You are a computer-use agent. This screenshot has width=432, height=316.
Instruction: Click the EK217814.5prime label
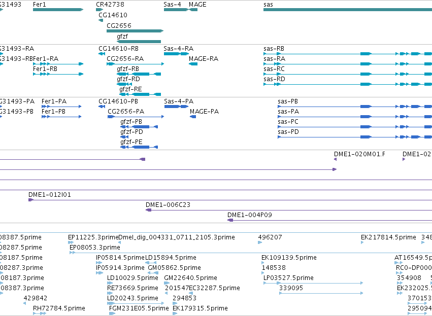388,237
